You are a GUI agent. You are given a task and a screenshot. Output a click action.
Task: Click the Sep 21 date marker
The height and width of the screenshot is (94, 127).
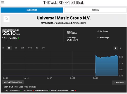tap(96, 78)
